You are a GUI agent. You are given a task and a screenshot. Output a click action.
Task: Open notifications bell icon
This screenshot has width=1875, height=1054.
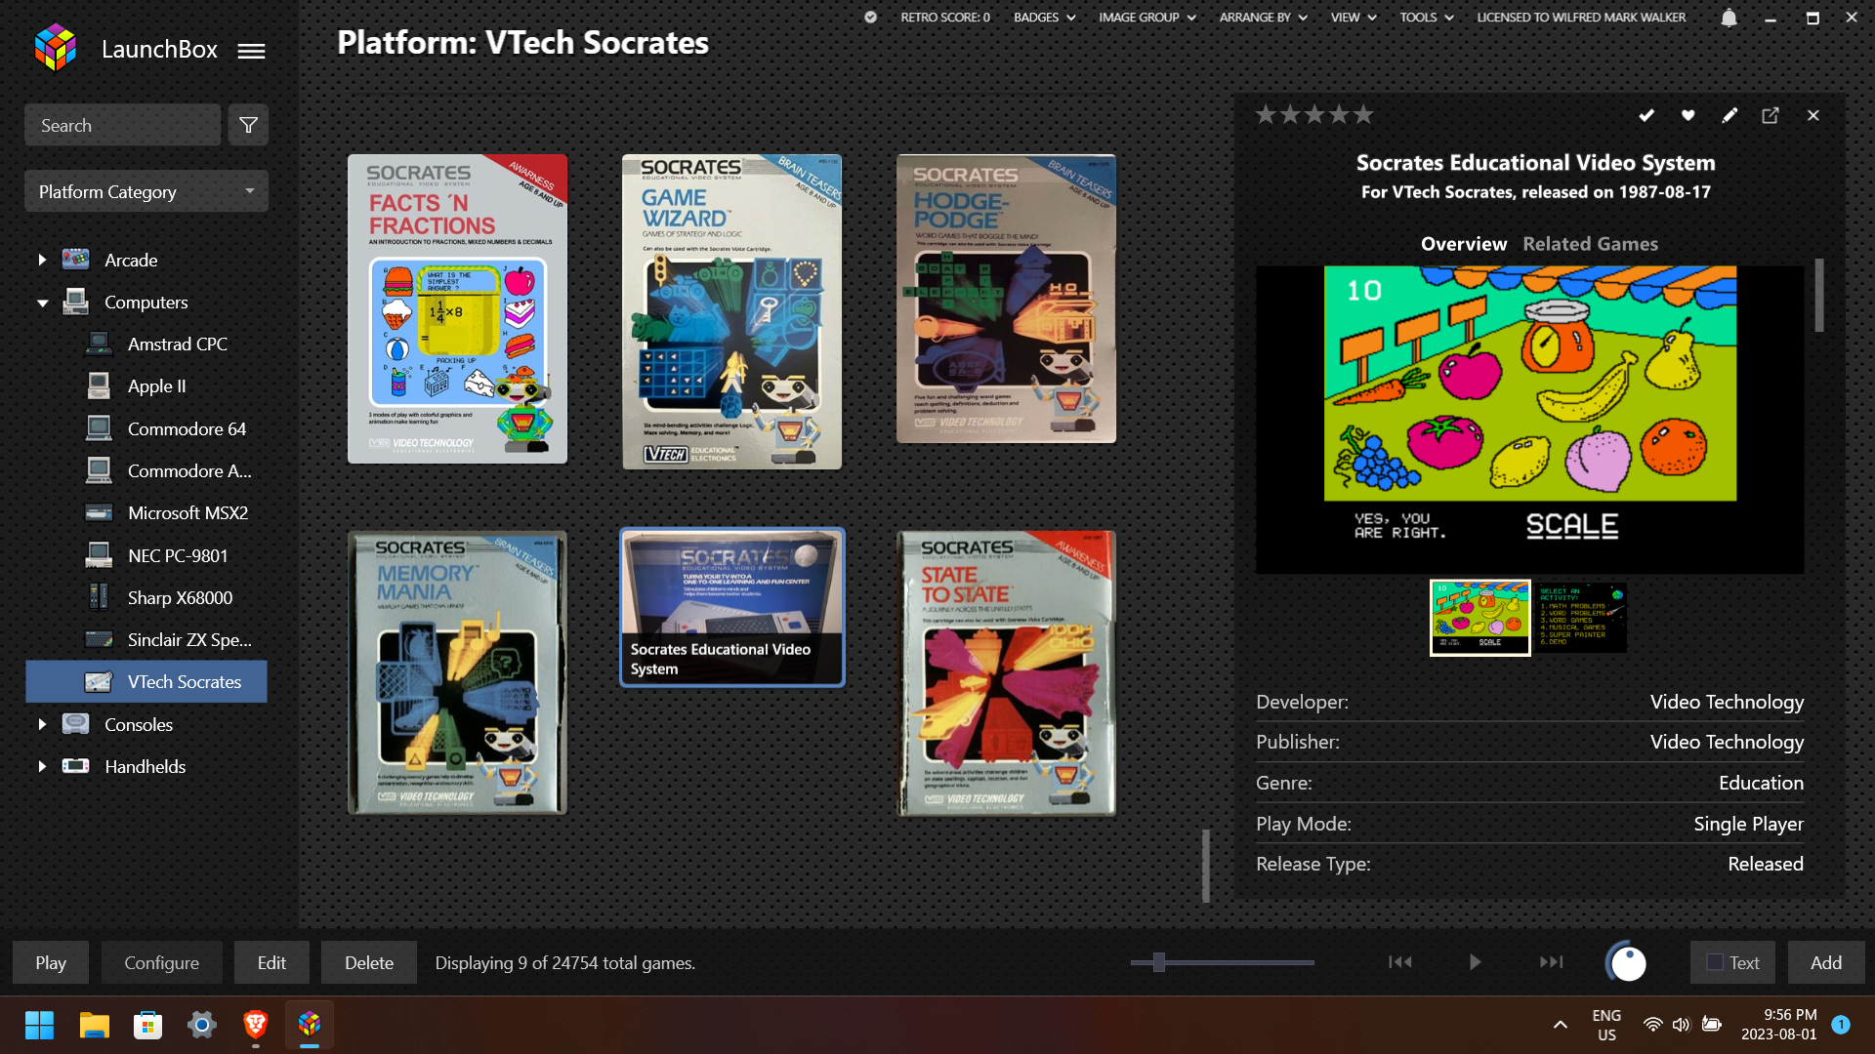point(1729,18)
